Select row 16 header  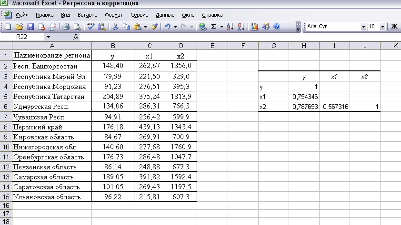[6, 205]
